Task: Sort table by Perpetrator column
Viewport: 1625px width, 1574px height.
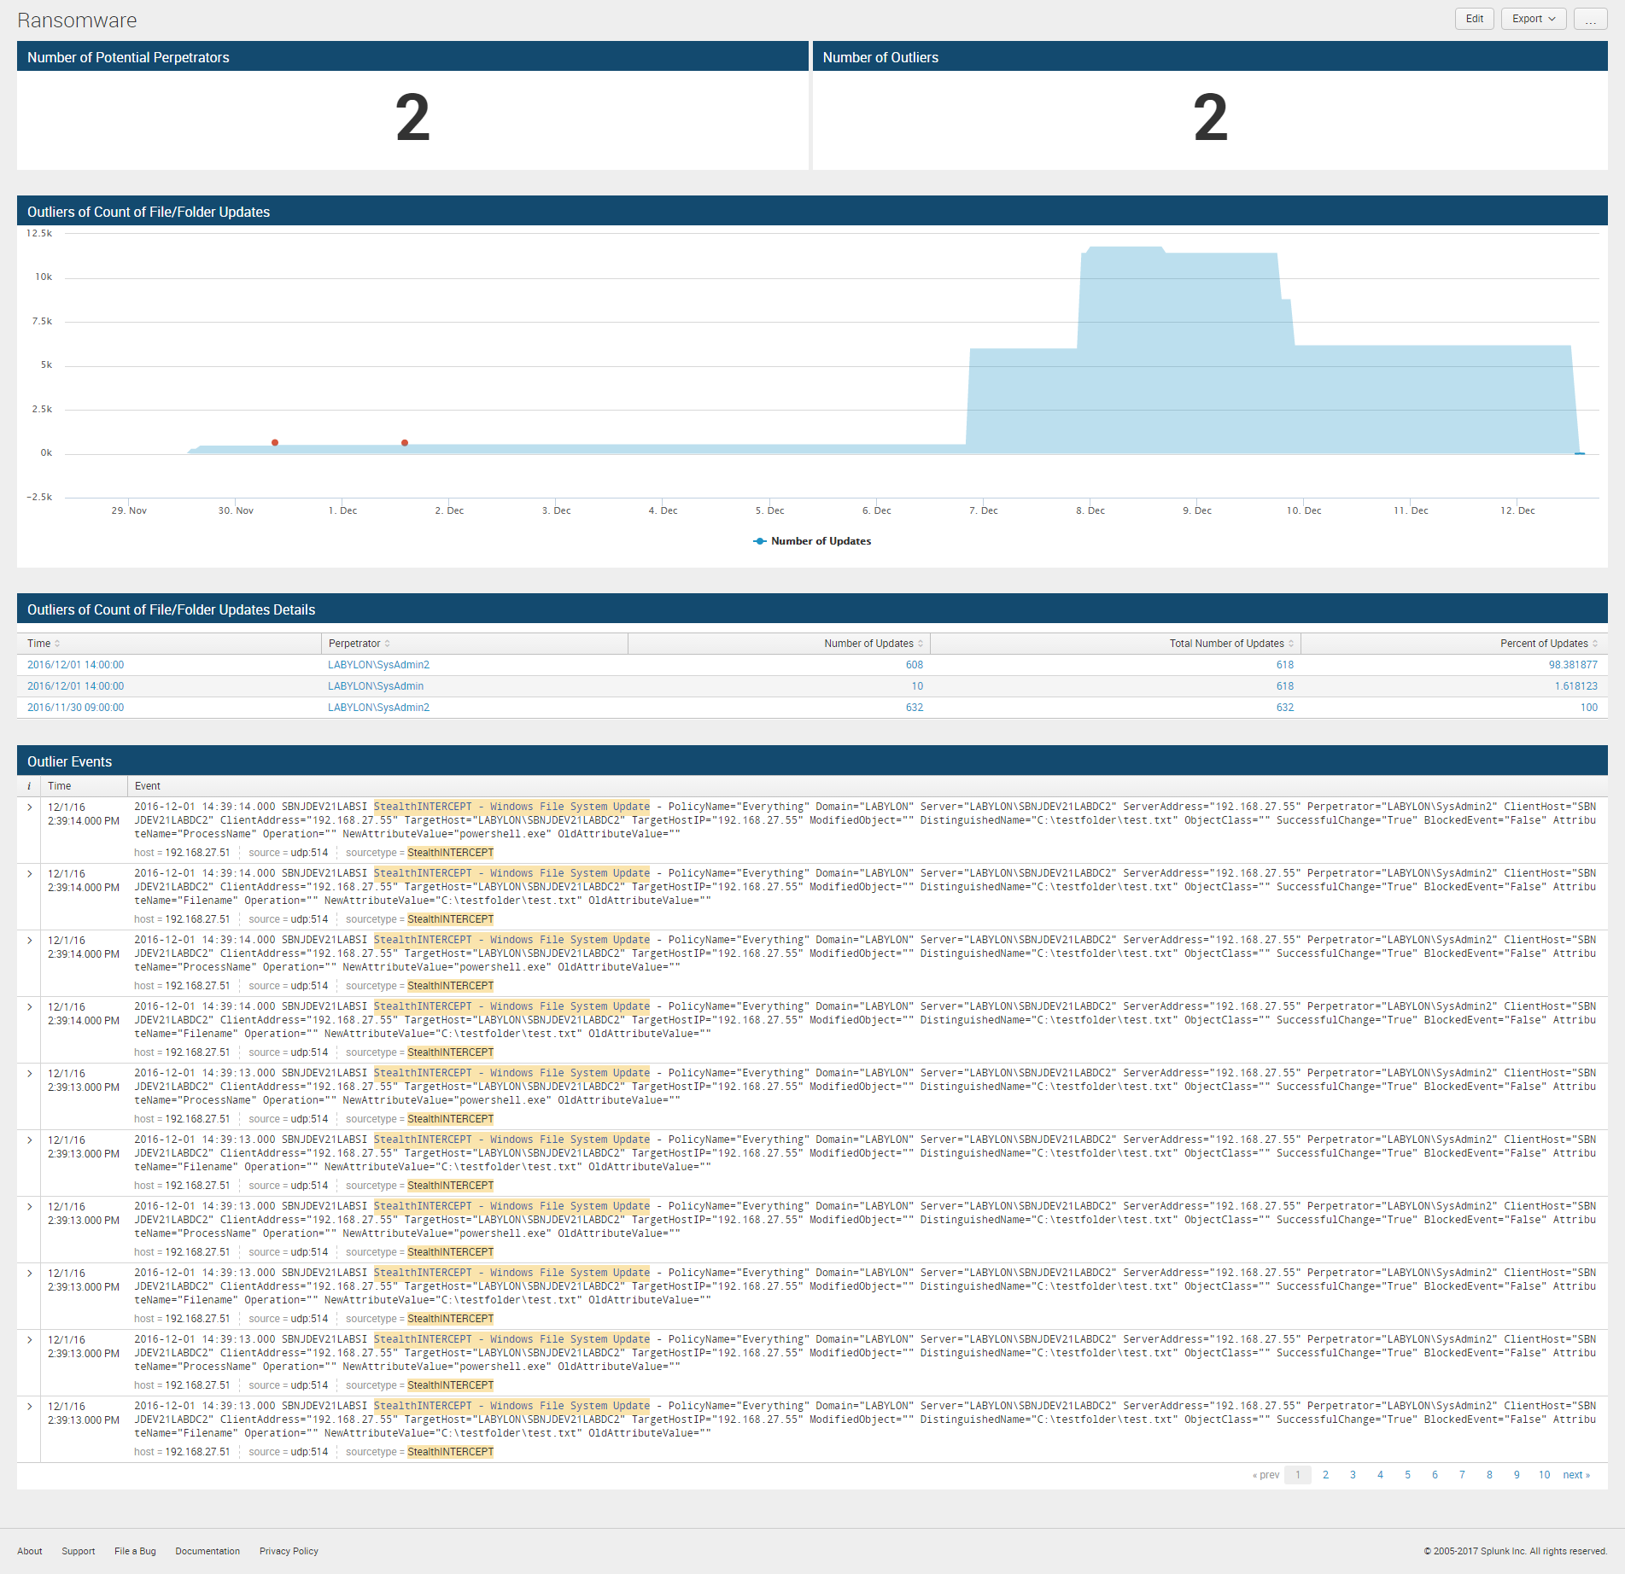Action: [359, 644]
